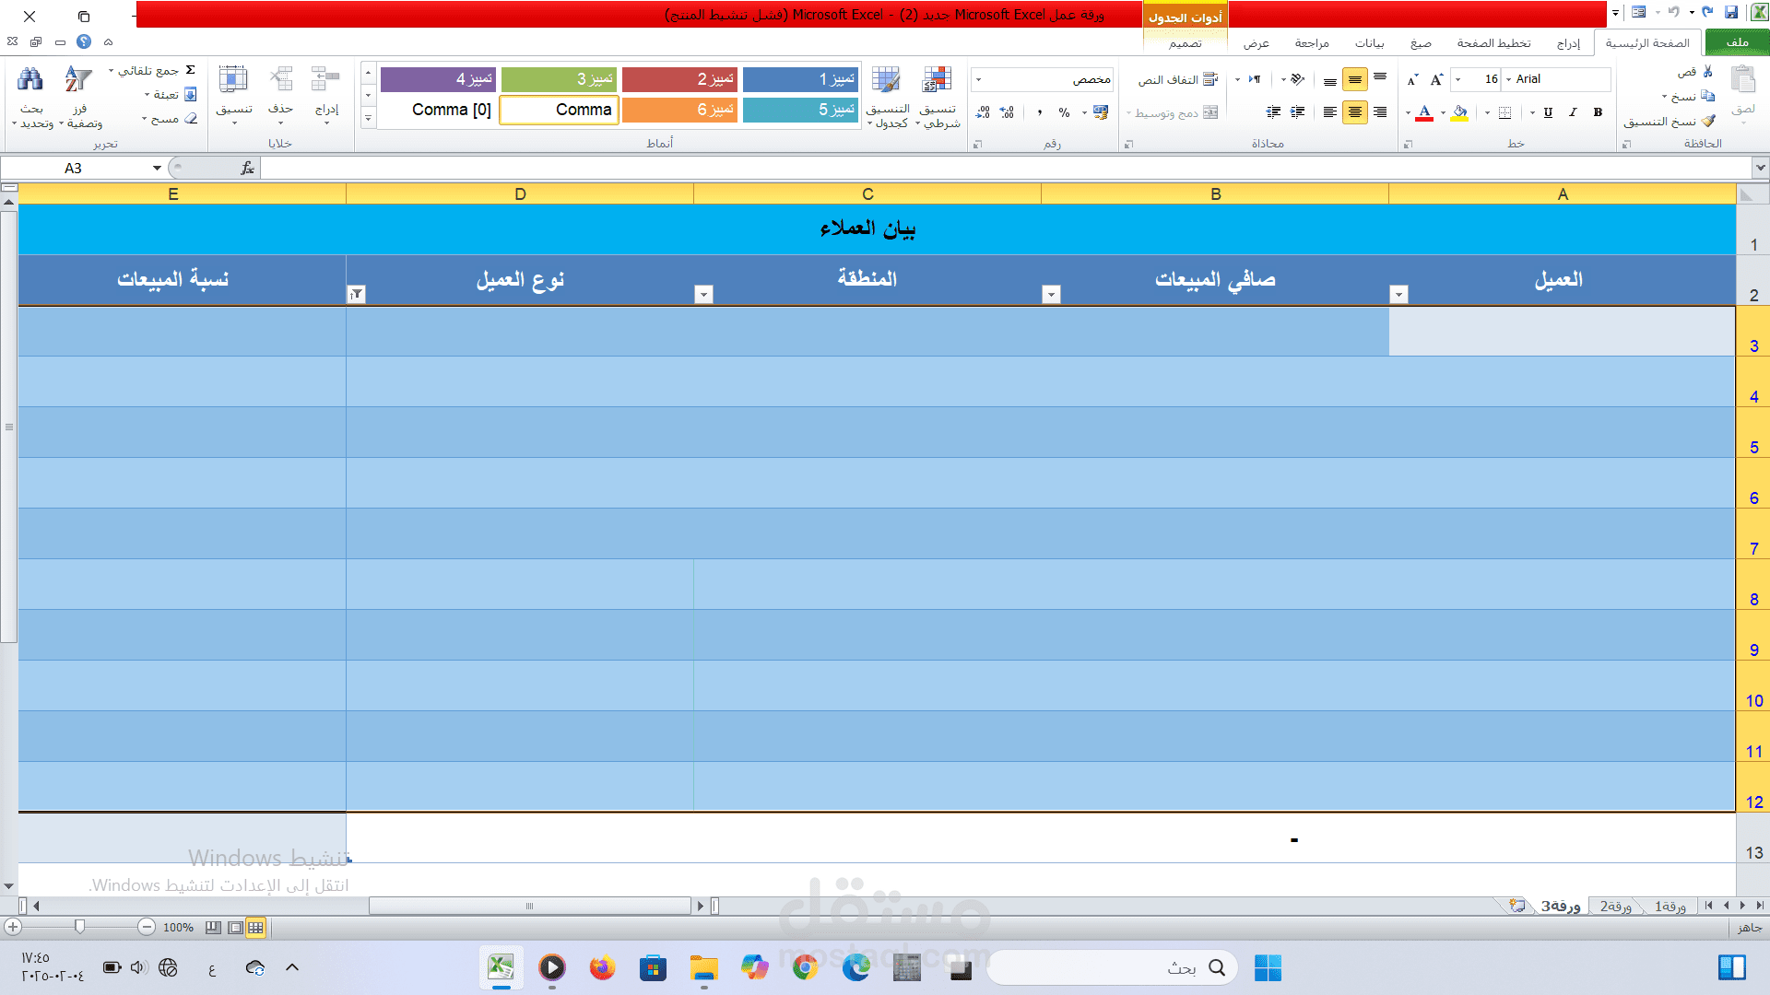Apply the Comma [0] cell style
The height and width of the screenshot is (995, 1770).
[451, 110]
